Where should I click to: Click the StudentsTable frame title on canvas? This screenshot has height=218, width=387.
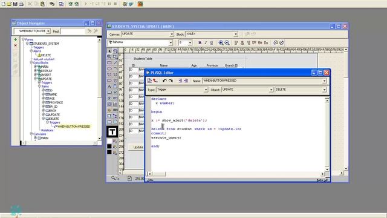click(x=143, y=59)
